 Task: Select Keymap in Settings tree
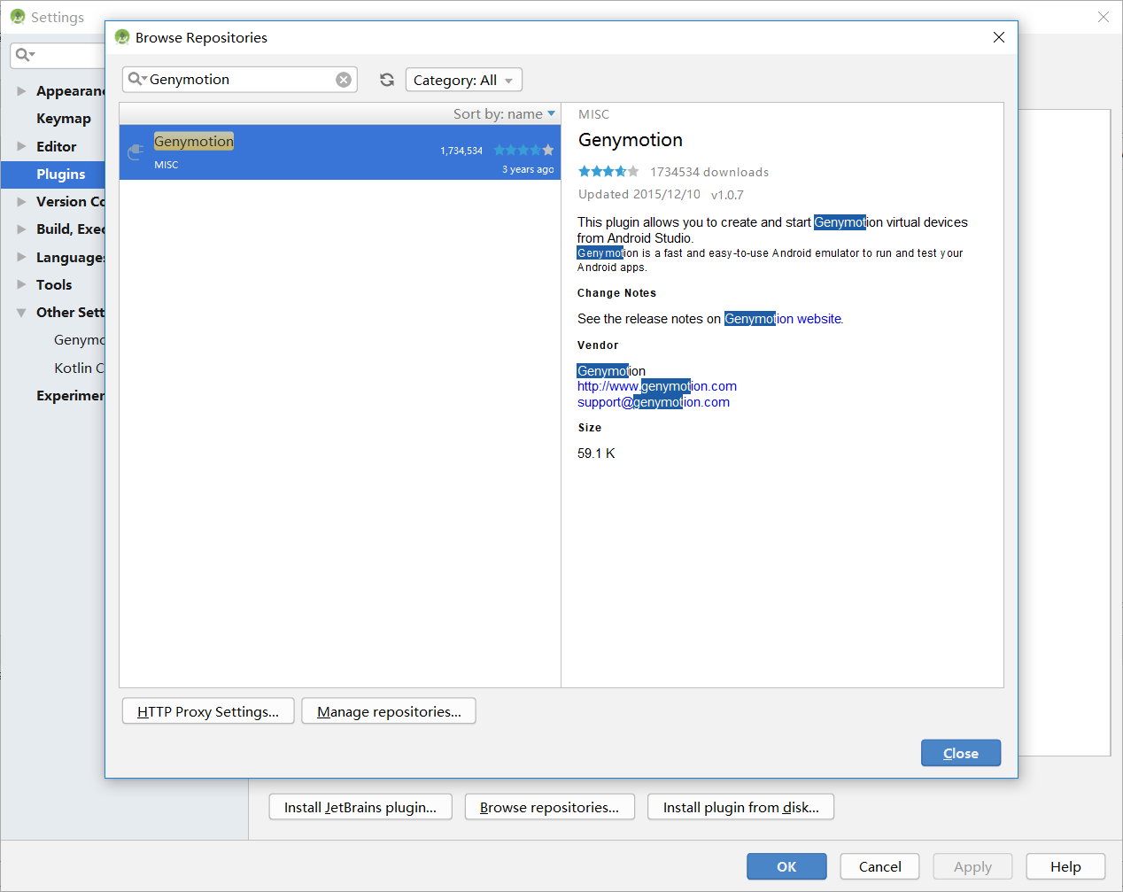pos(64,119)
